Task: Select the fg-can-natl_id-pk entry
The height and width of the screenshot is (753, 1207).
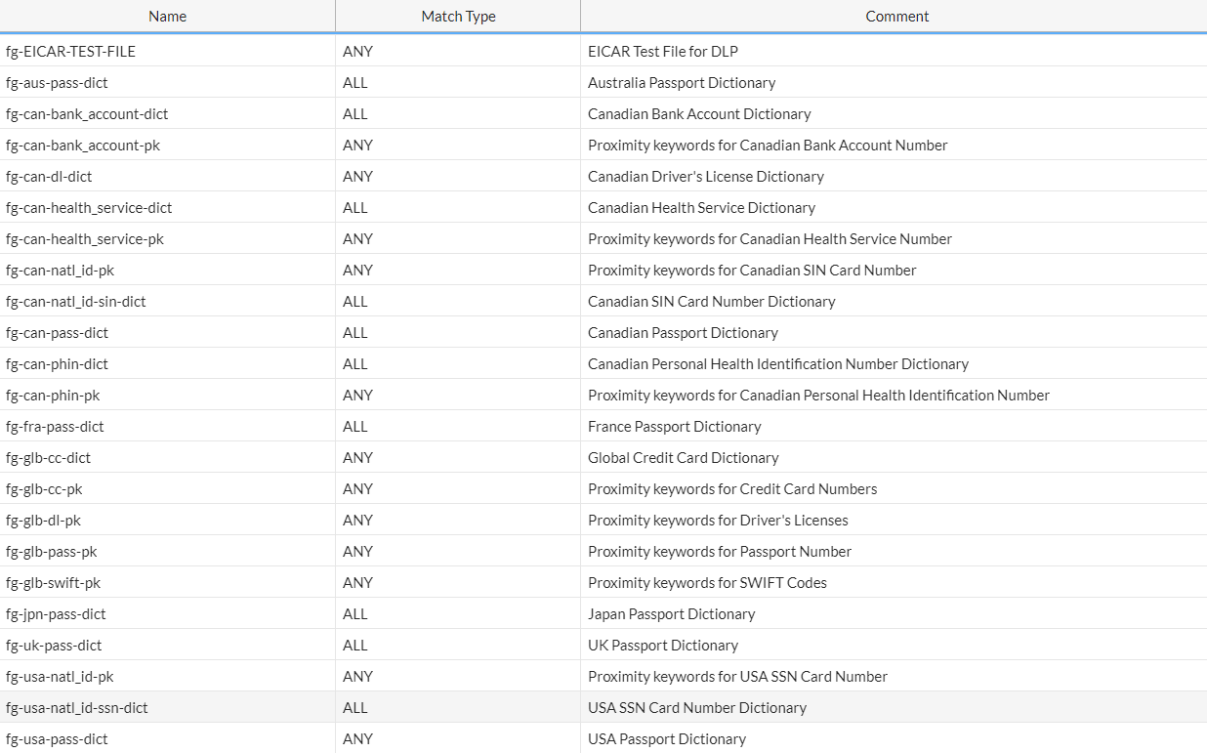Action: tap(62, 270)
